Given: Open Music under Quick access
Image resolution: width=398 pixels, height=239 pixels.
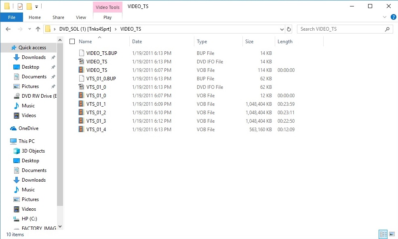Looking at the screenshot, I should tap(28, 105).
